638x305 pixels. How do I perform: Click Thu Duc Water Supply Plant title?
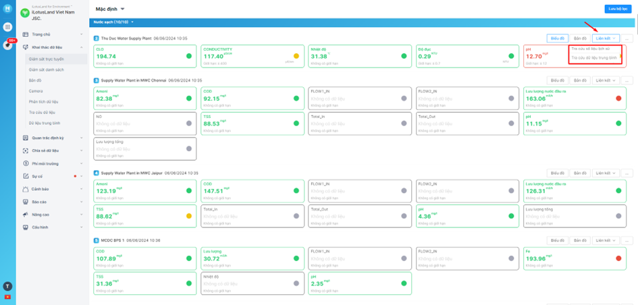click(126, 38)
